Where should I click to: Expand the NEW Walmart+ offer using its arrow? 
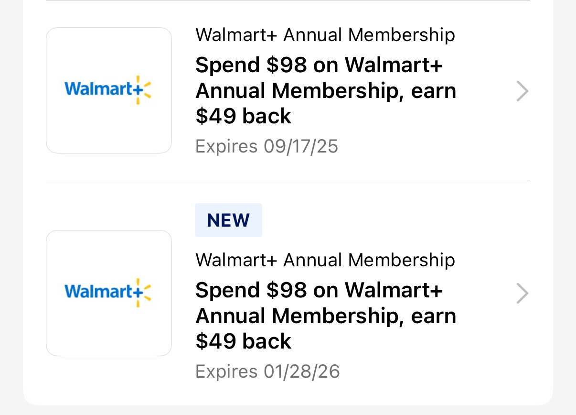pos(523,294)
